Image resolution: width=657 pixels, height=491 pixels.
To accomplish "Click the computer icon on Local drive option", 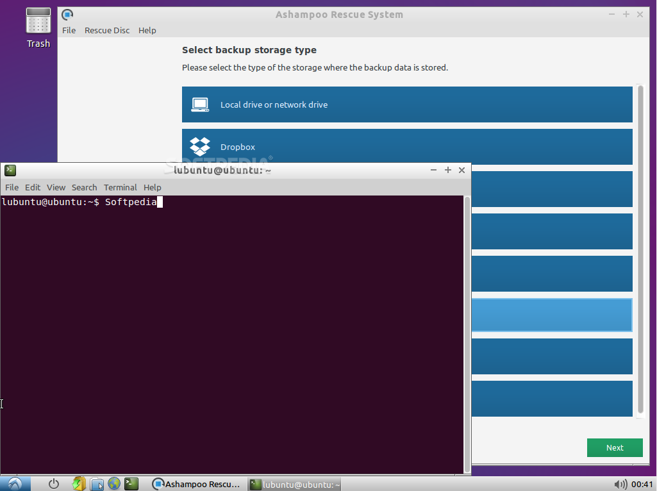I will pyautogui.click(x=200, y=104).
